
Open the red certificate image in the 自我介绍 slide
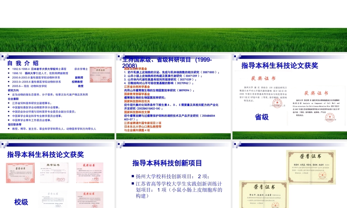point(101,75)
